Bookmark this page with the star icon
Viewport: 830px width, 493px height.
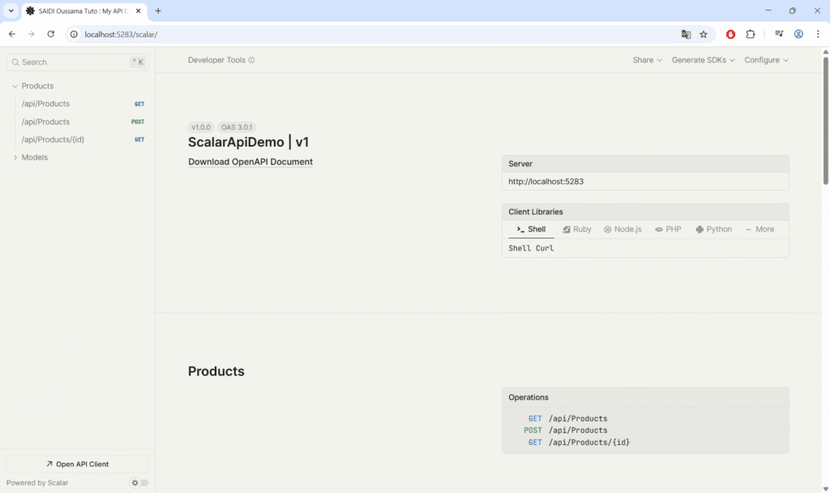coord(704,34)
